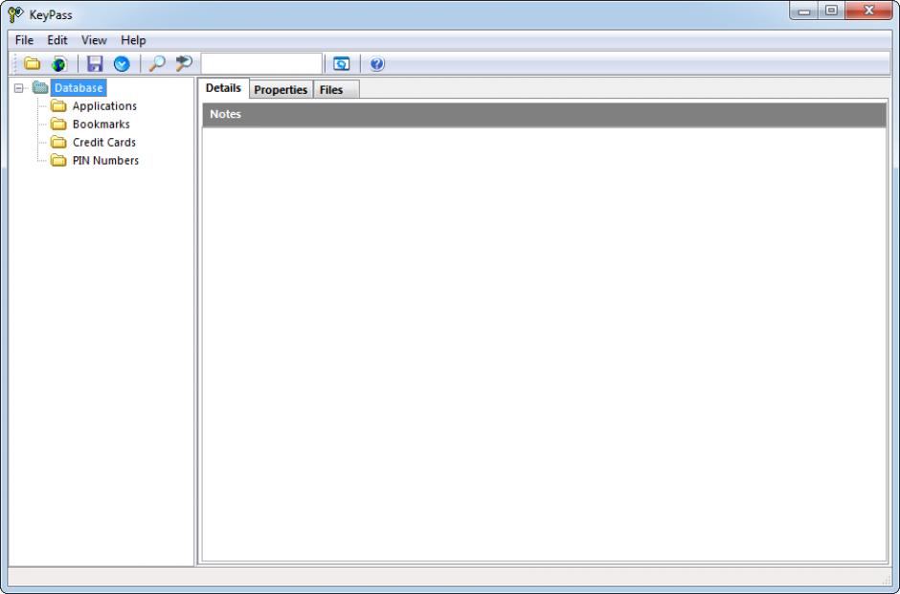This screenshot has height=594, width=900.
Task: Click the blue circle down-arrow toolbar icon
Action: tap(122, 64)
